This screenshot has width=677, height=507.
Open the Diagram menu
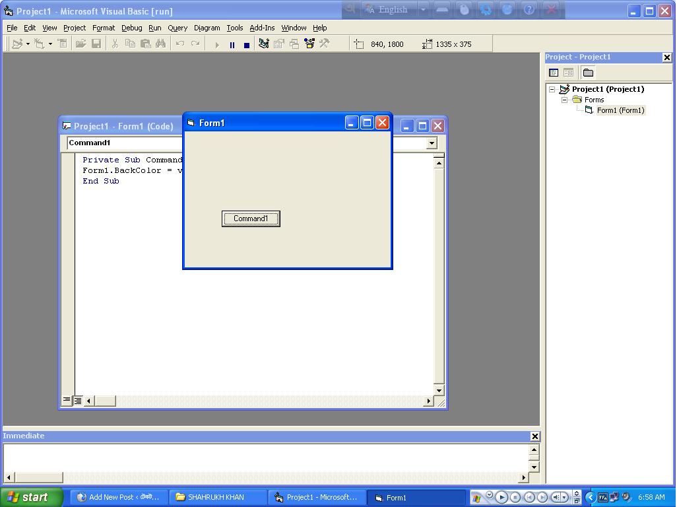coord(207,28)
